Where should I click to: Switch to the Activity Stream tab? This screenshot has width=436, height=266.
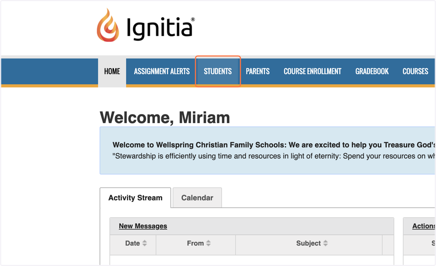(x=135, y=198)
